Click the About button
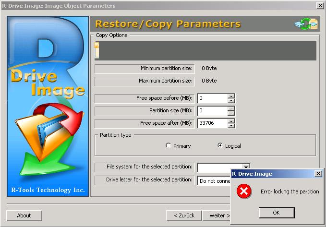 click(24, 215)
